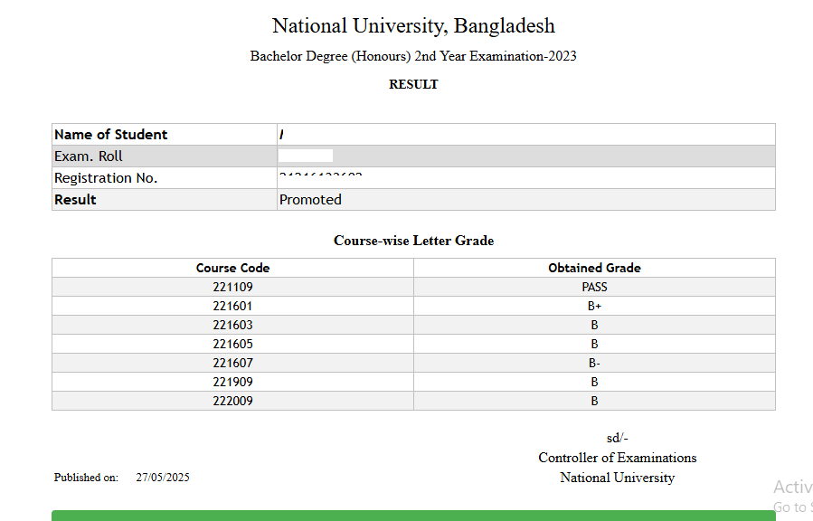Image resolution: width=813 pixels, height=521 pixels.
Task: Click the PASS grade cell
Action: 594,287
